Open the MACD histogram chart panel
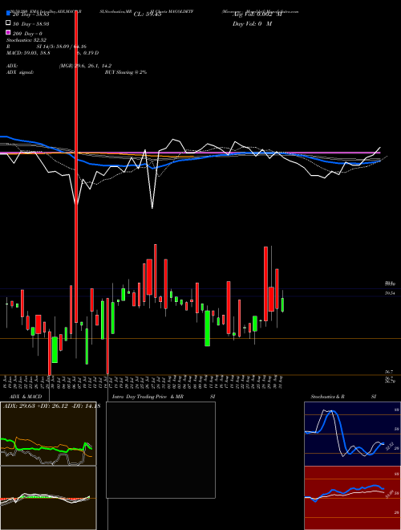This screenshot has width=401, height=530. pyautogui.click(x=48, y=498)
